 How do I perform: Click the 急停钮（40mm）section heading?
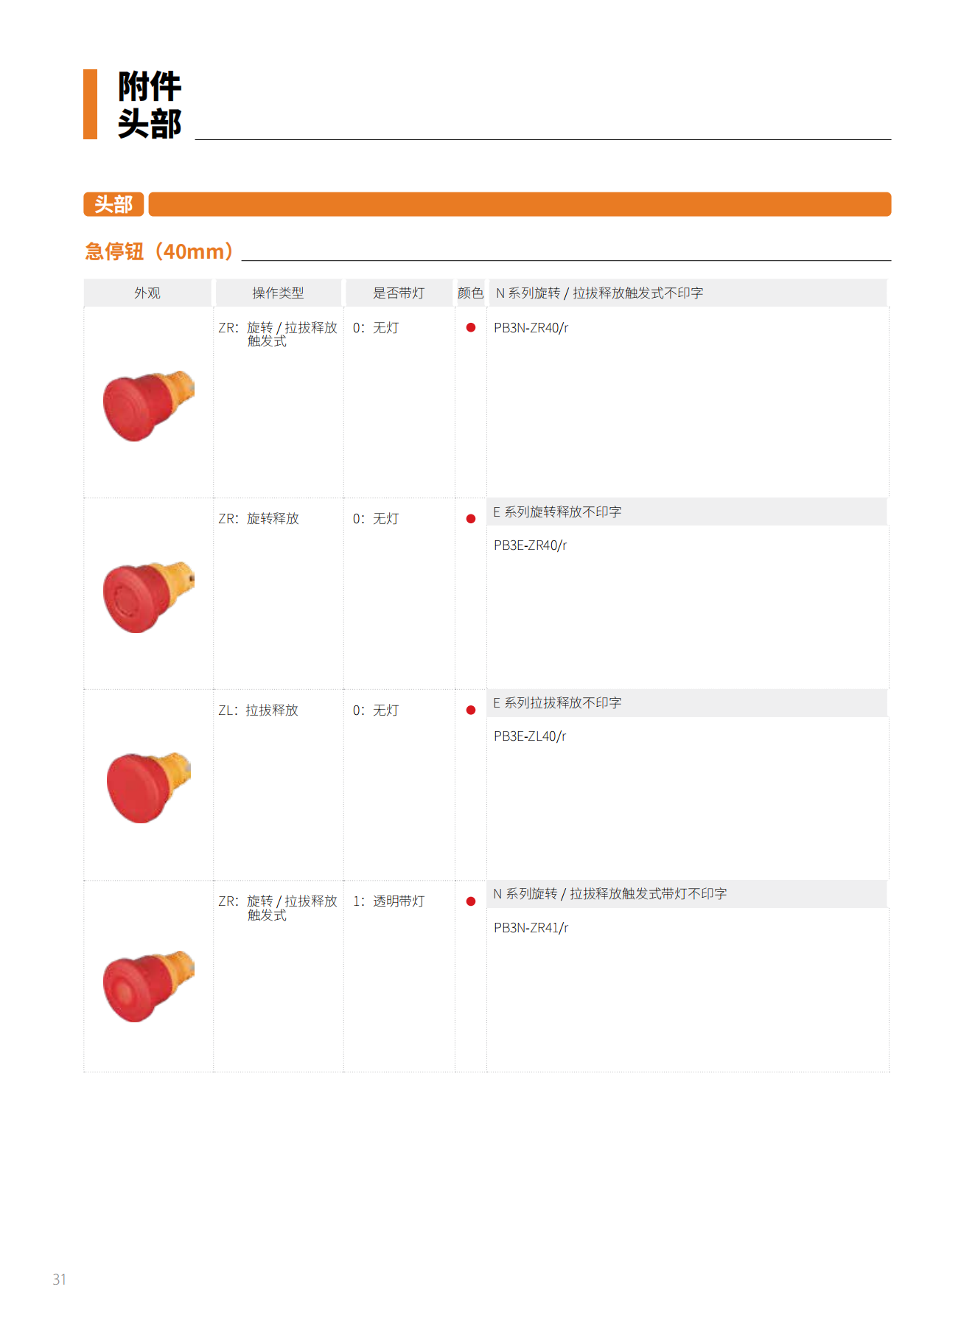tap(159, 251)
